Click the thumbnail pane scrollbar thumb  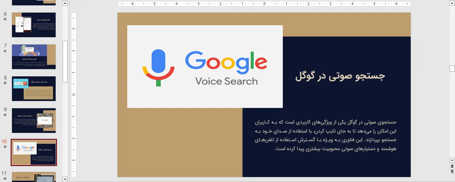(x=65, y=62)
